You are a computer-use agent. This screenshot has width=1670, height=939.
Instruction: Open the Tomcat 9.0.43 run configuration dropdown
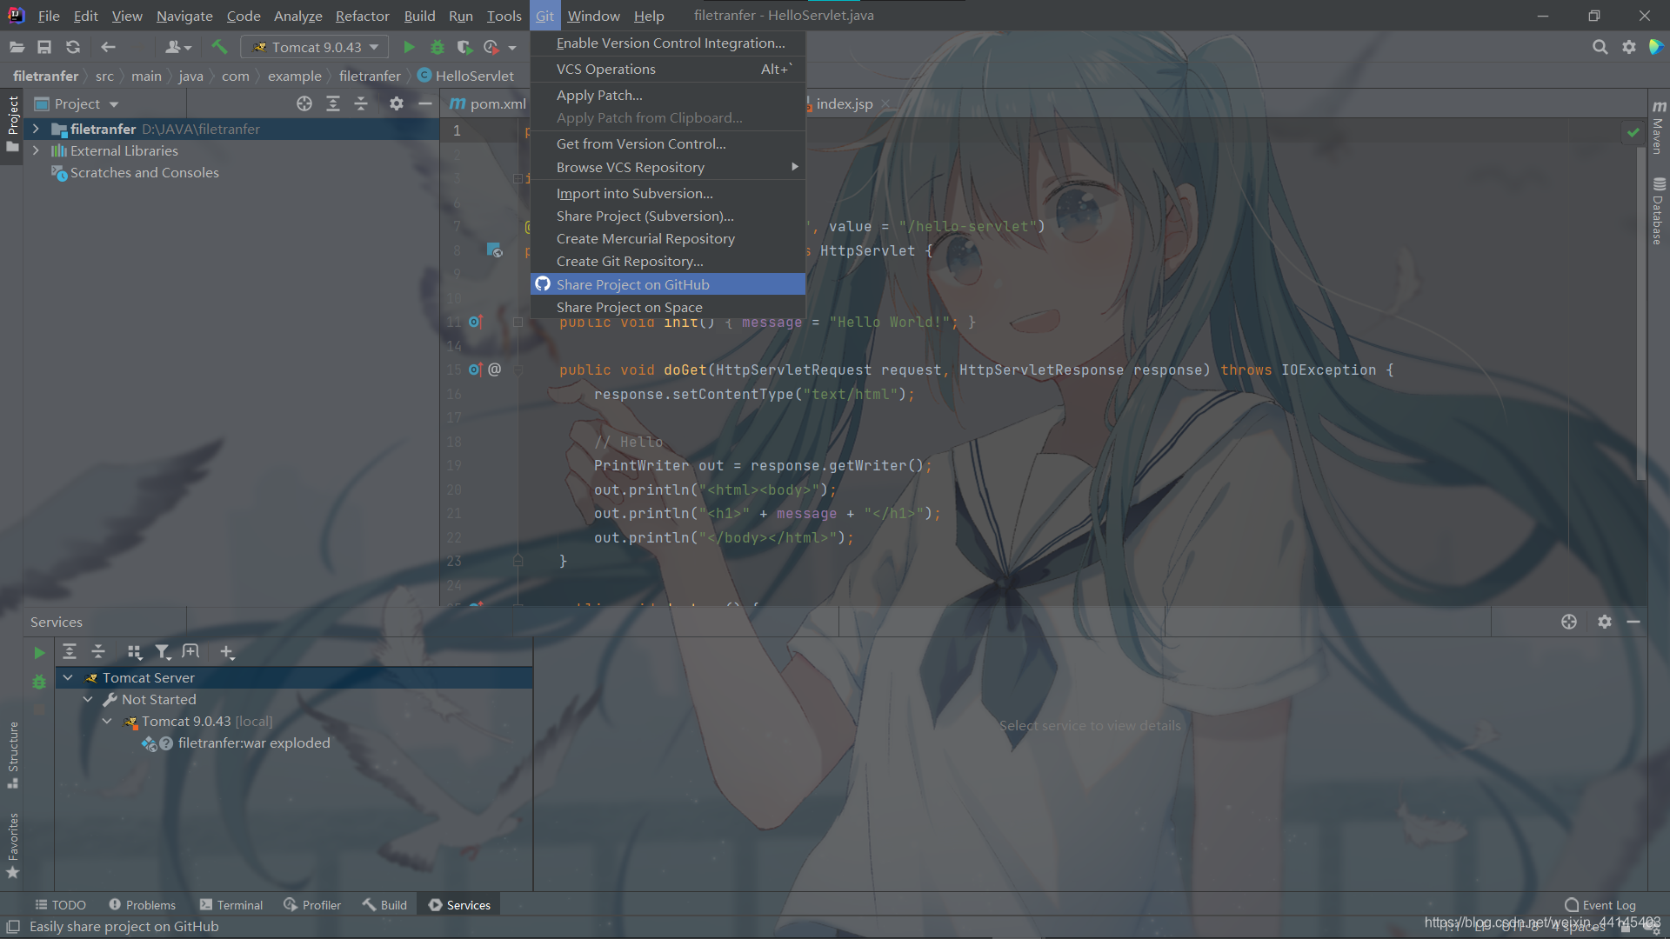(x=315, y=47)
